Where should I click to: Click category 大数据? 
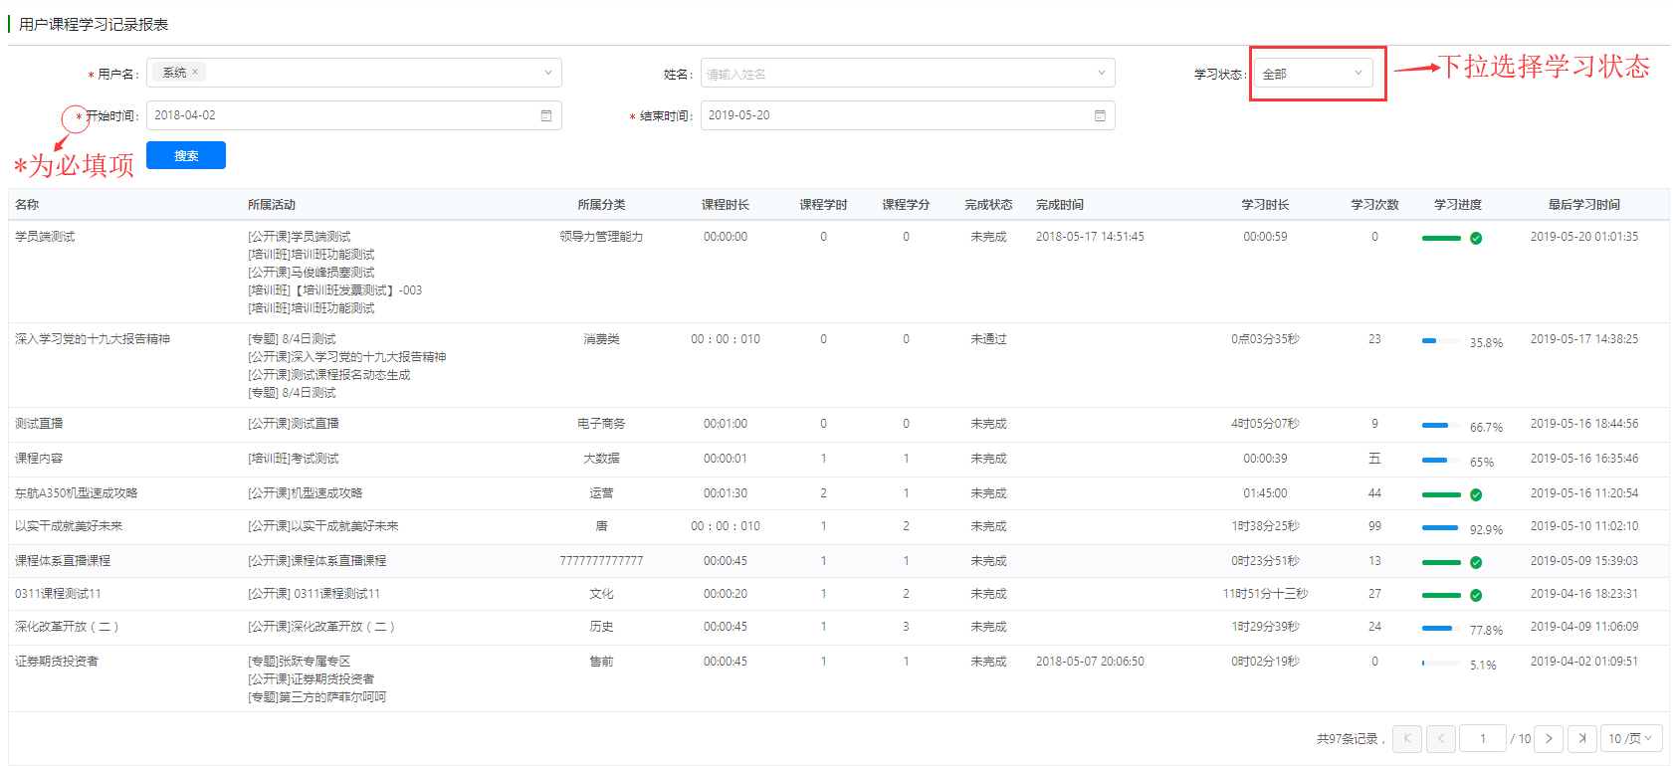(x=601, y=459)
